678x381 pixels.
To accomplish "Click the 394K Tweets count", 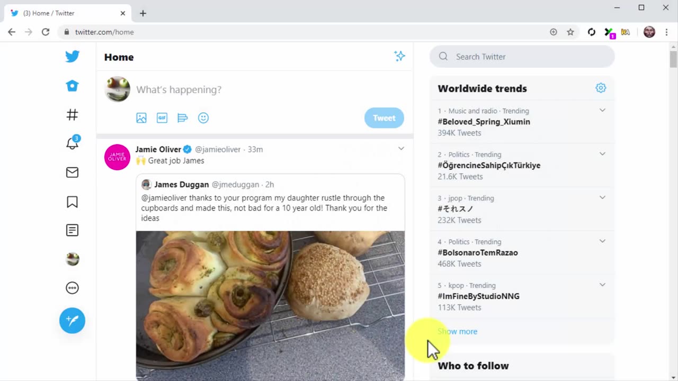I will (459, 133).
